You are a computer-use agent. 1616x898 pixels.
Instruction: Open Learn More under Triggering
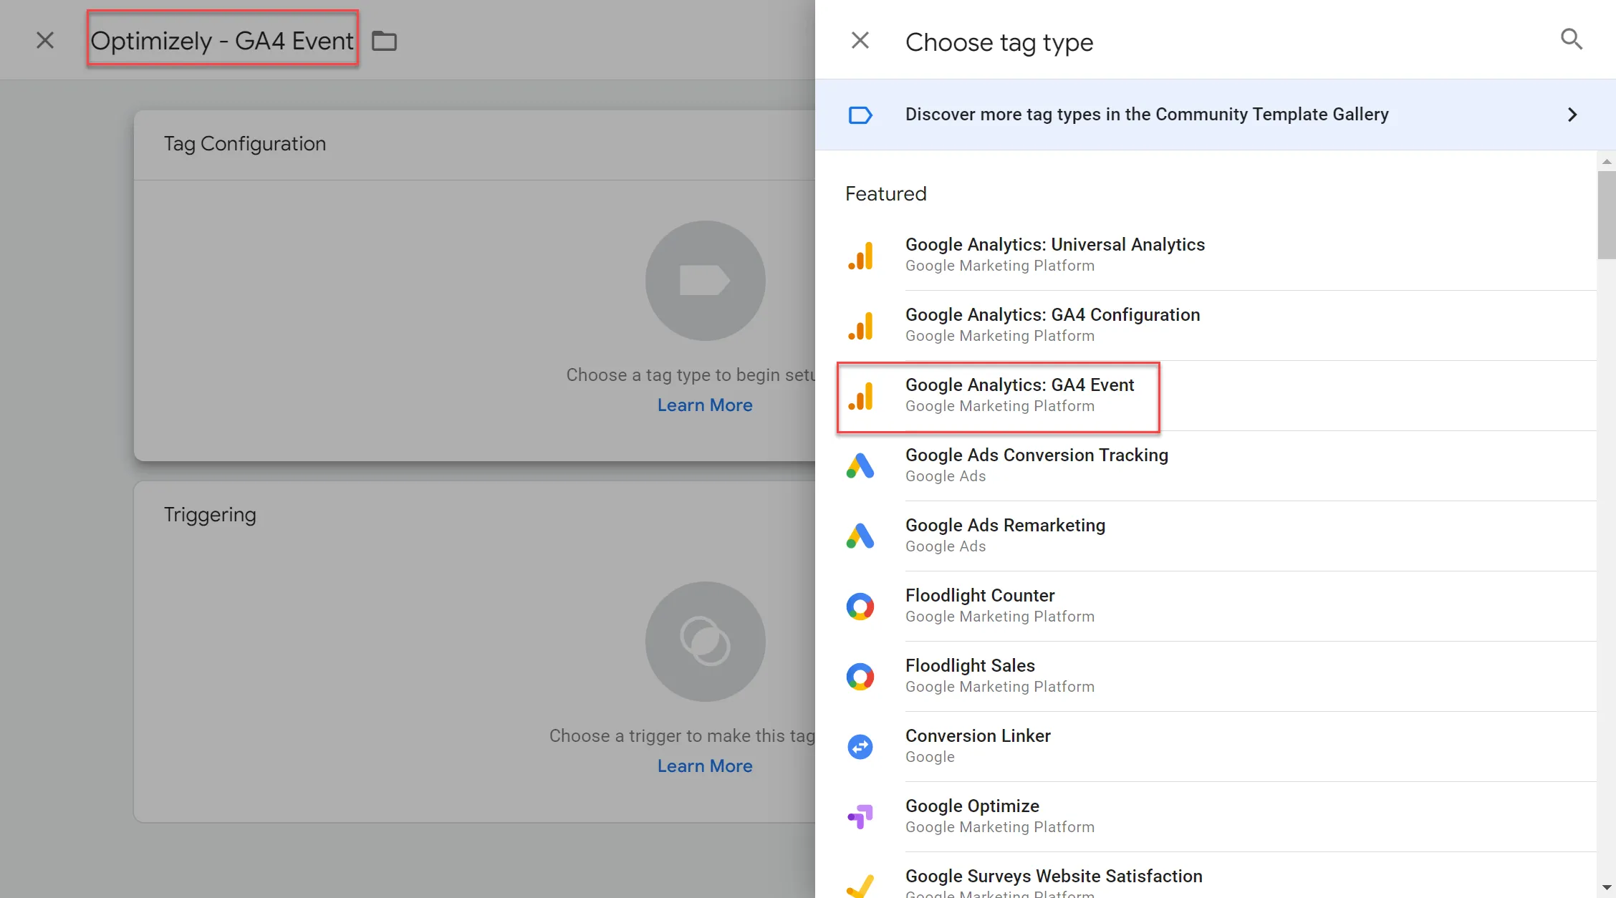pos(705,766)
